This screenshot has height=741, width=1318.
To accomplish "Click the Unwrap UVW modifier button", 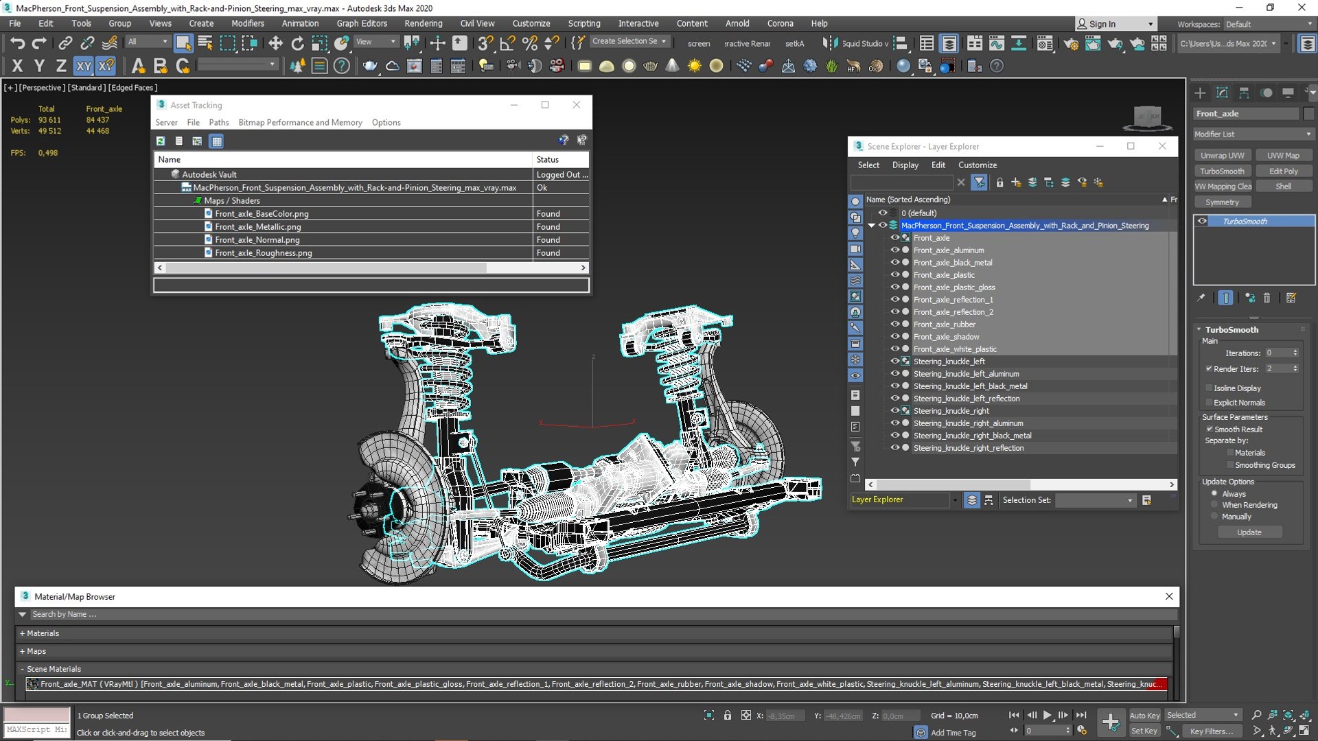I will click(x=1222, y=156).
